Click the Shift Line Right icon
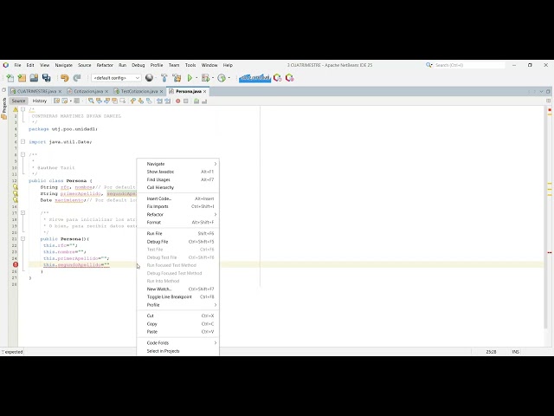This screenshot has height=416, width=554. pyautogui.click(x=167, y=101)
